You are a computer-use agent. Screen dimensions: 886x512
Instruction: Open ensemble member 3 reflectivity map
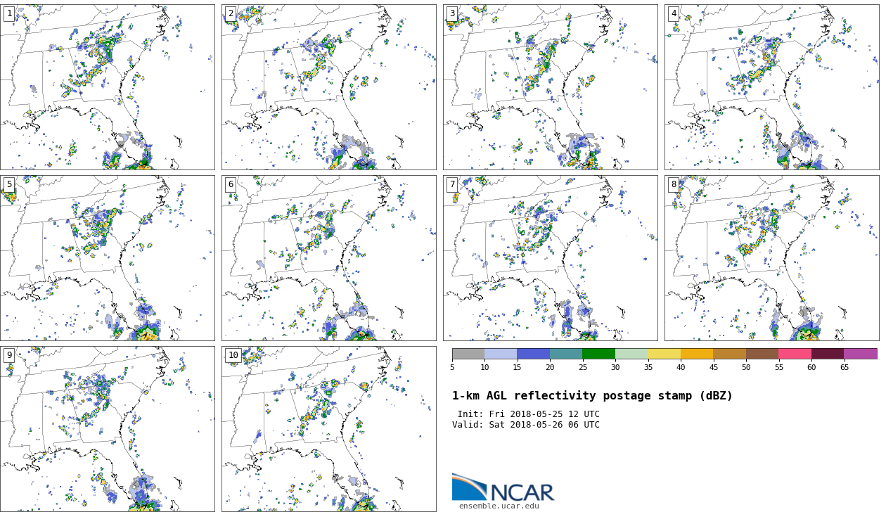551,87
